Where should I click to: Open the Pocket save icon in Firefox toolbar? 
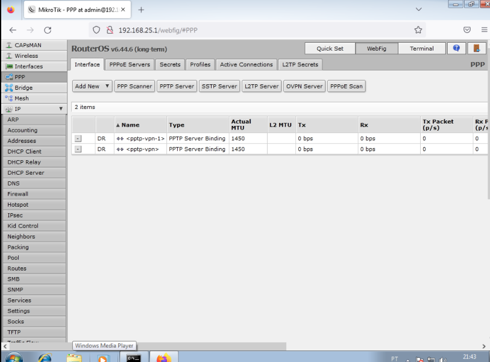pyautogui.click(x=467, y=30)
